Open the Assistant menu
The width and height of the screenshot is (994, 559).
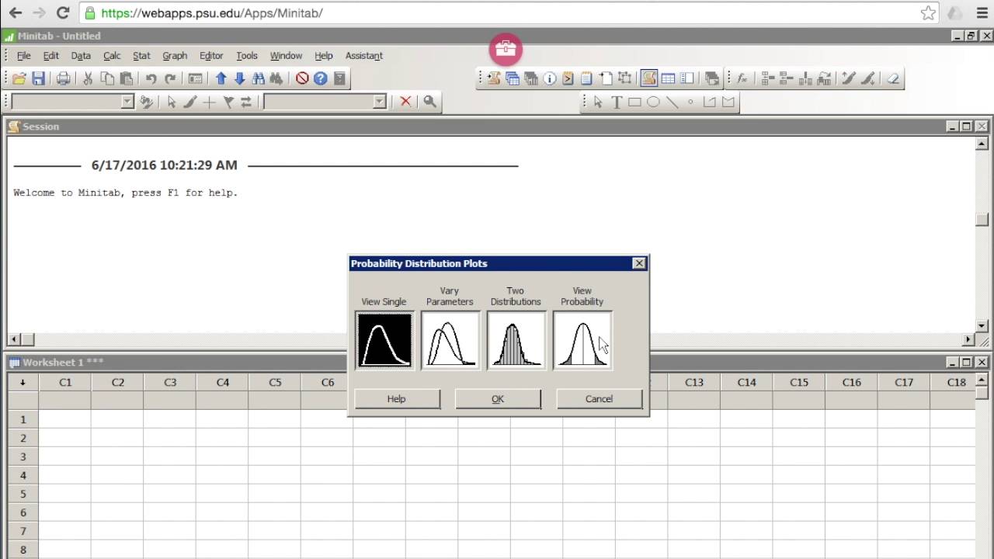363,56
